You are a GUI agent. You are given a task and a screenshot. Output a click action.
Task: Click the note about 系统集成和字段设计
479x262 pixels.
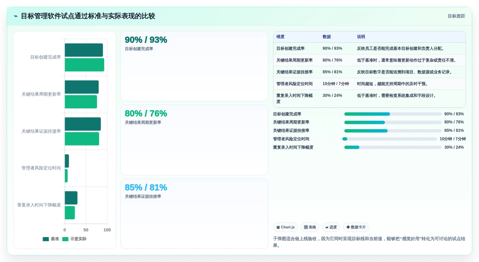(x=397, y=96)
